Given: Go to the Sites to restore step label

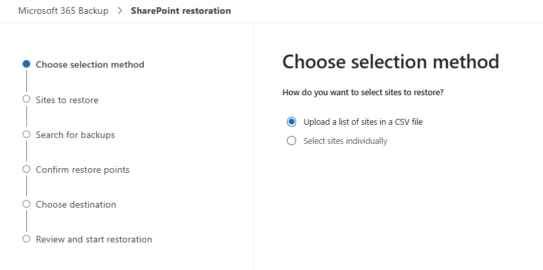Looking at the screenshot, I should coord(67,100).
